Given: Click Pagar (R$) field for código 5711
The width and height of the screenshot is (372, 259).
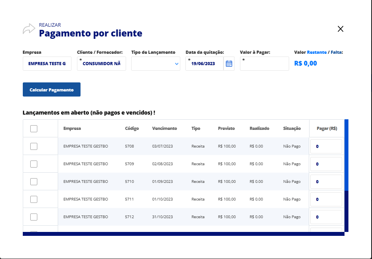Looking at the screenshot, I should click(326, 199).
